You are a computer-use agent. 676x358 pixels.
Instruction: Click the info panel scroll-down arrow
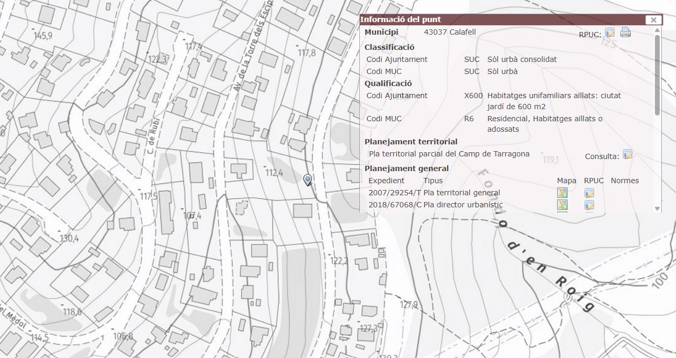657,208
